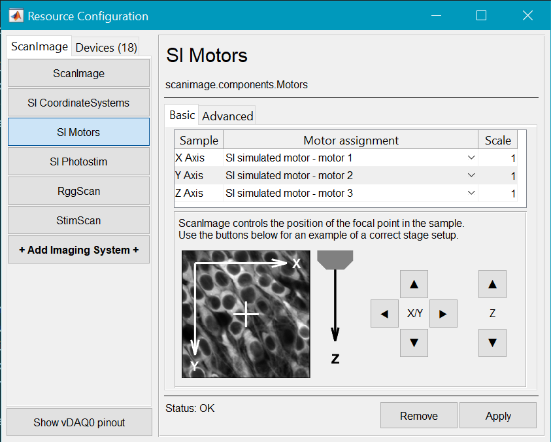The image size is (551, 442).
Task: Move stage right using the right arrow
Action: pyautogui.click(x=443, y=313)
